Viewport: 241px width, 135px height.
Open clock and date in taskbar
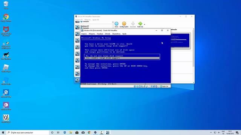tap(230, 132)
